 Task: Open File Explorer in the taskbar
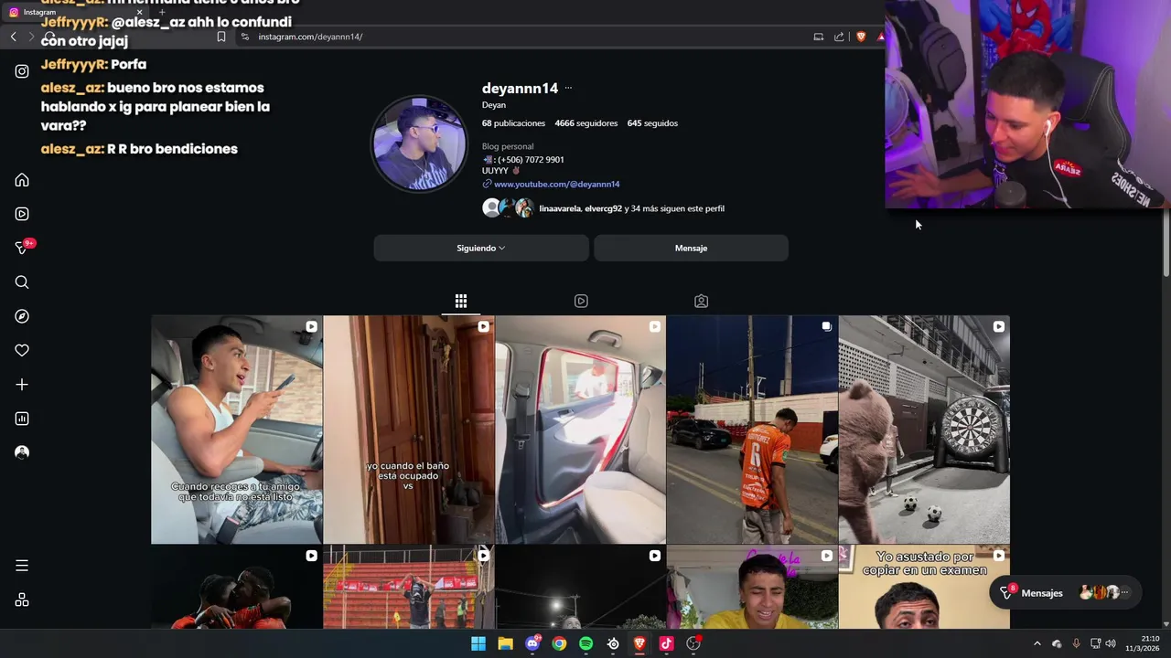coord(505,643)
